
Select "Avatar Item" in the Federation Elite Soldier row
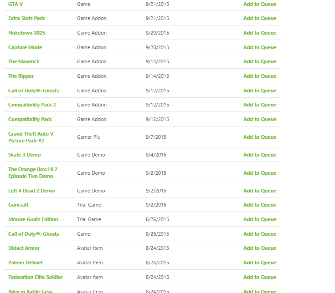[90, 277]
